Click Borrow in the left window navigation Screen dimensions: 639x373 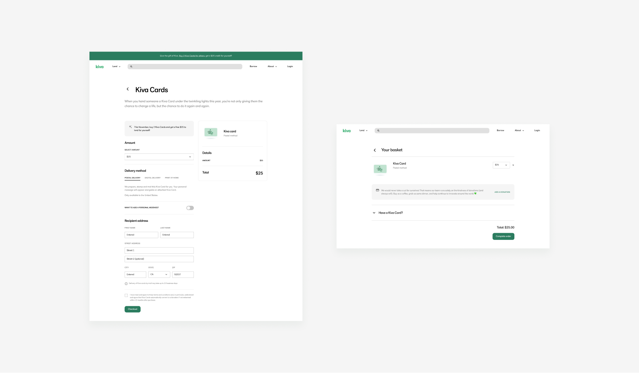253,66
